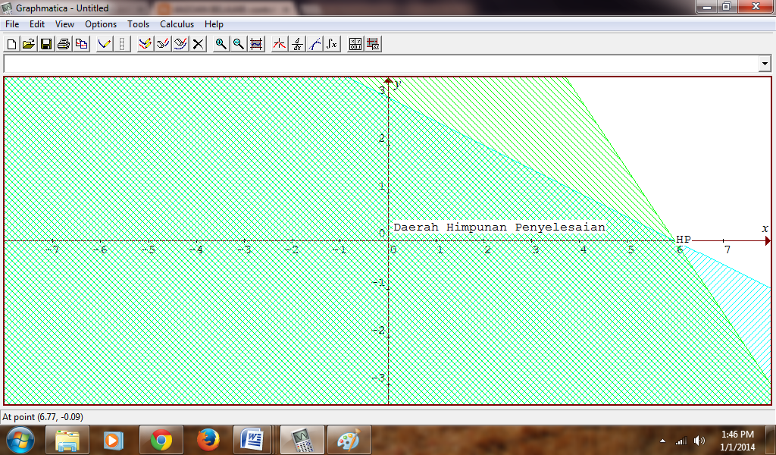
Task: Open the volume control
Action: (x=698, y=439)
